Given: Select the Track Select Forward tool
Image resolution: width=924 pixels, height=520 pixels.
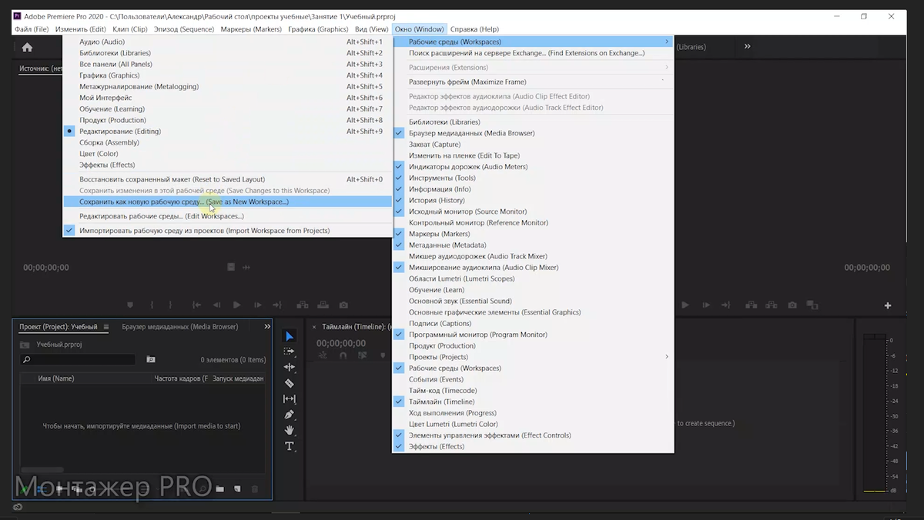Looking at the screenshot, I should (x=290, y=352).
